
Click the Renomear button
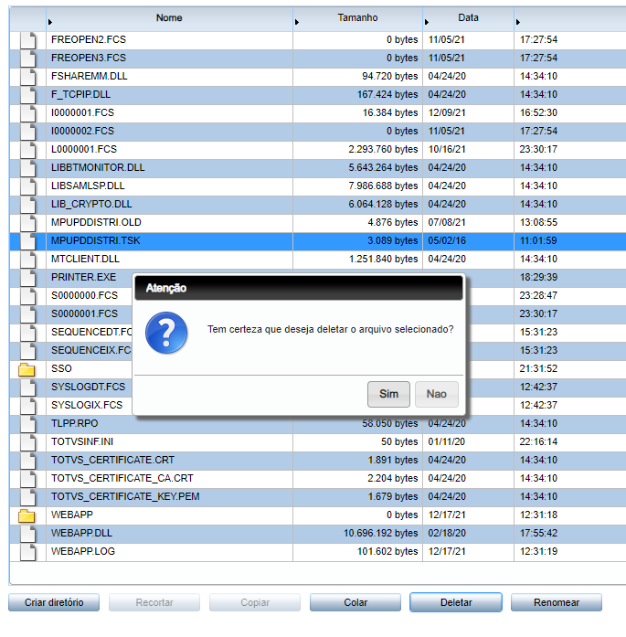pos(557,602)
